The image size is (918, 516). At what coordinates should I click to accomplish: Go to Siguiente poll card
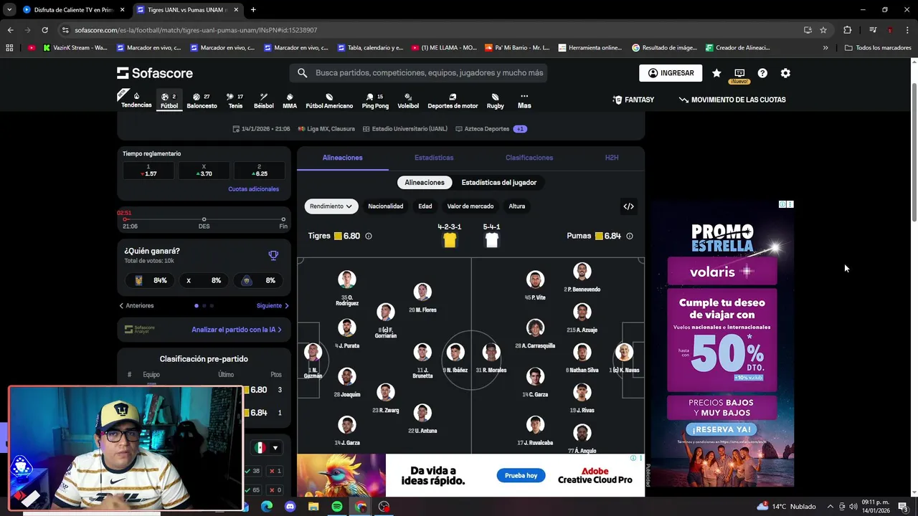pos(273,306)
